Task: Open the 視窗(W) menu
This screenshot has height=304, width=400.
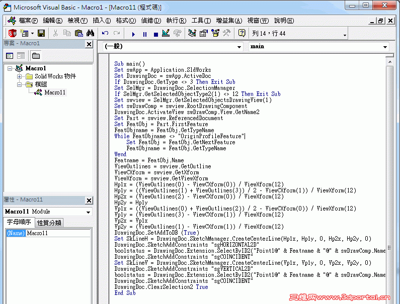Action: [x=258, y=21]
